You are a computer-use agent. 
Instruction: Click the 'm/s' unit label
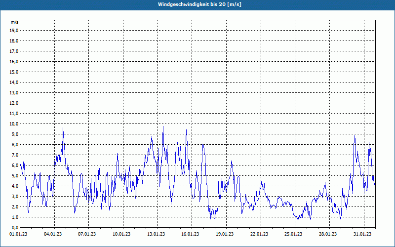(x=15, y=22)
